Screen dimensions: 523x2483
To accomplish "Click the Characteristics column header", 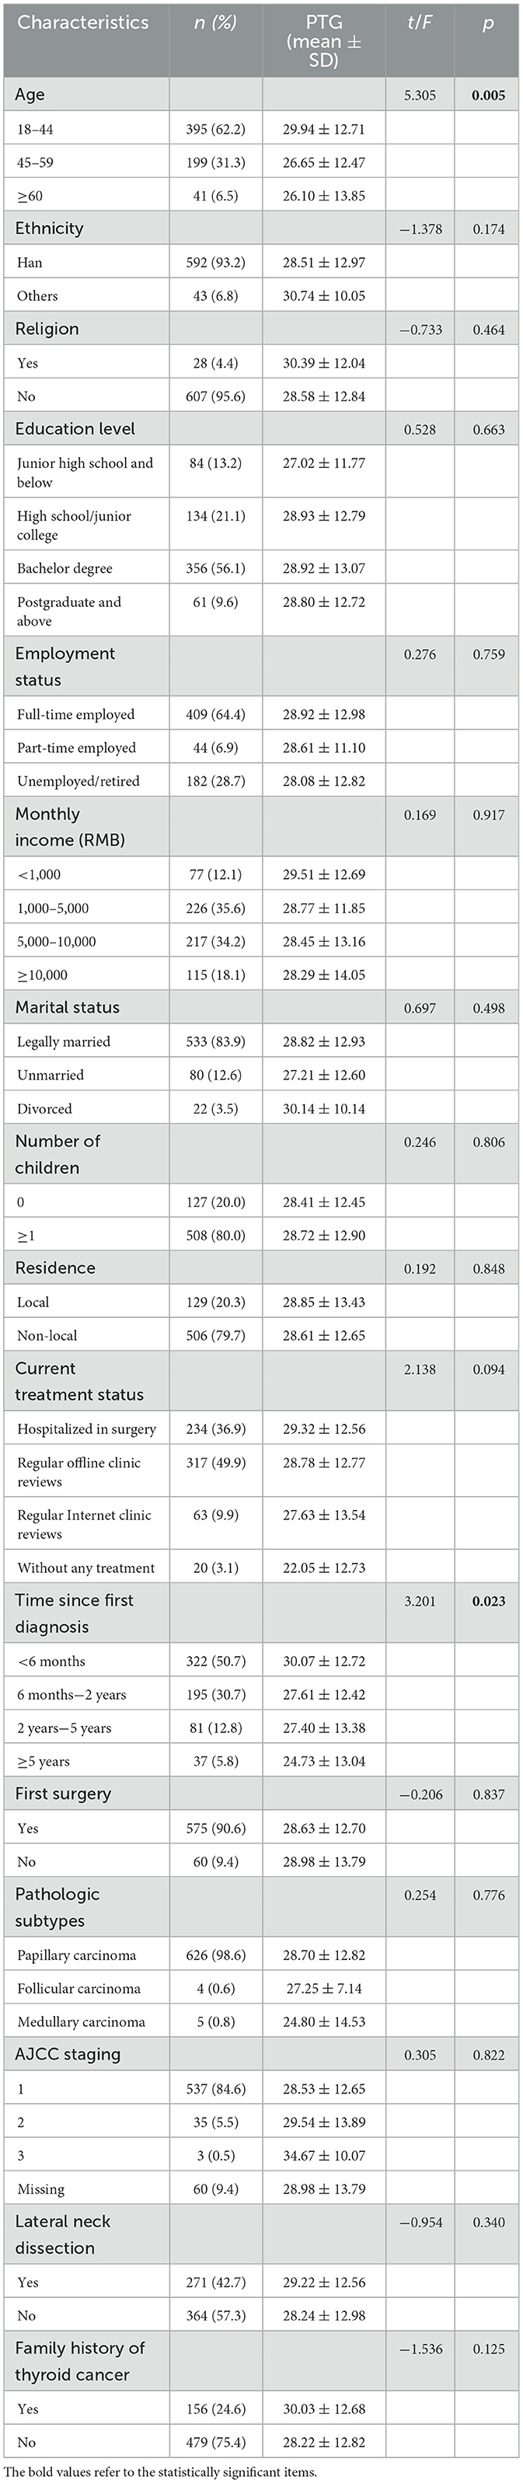I will click(83, 23).
